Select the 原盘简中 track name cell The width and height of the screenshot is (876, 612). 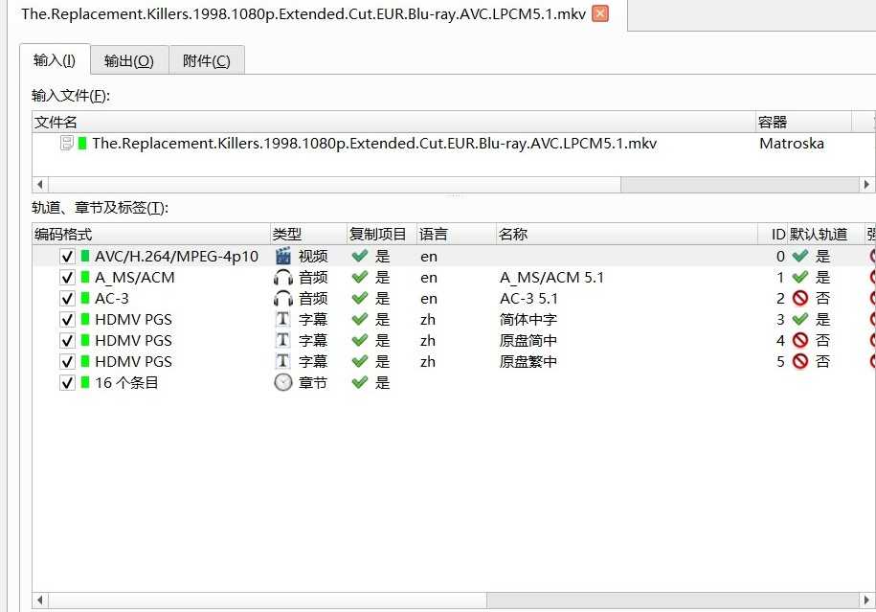point(528,340)
